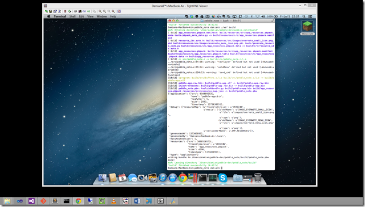
Task: Open Parallels Desktop in the Dock
Action: (x=193, y=178)
